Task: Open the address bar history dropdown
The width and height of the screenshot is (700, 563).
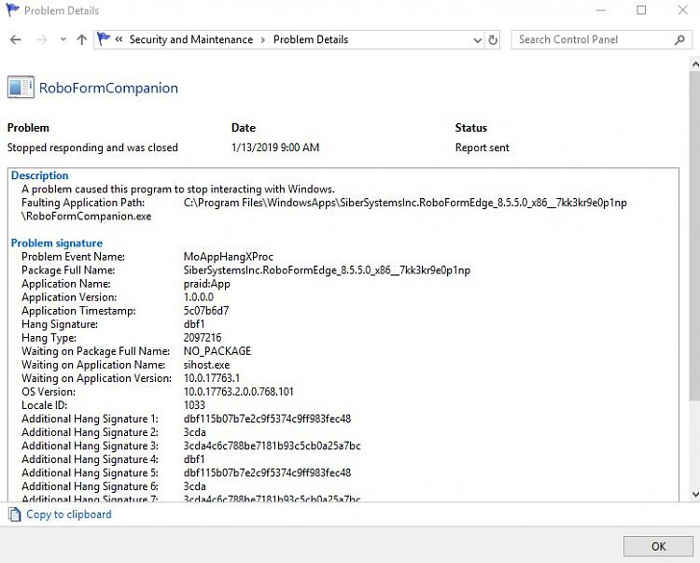Action: coord(477,40)
